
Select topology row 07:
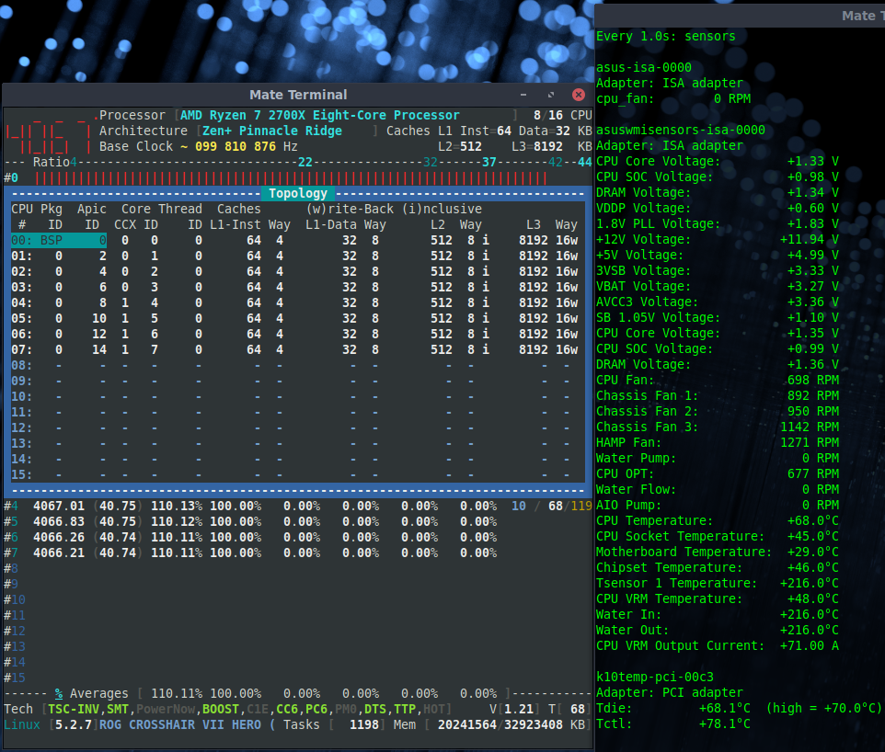tap(294, 349)
